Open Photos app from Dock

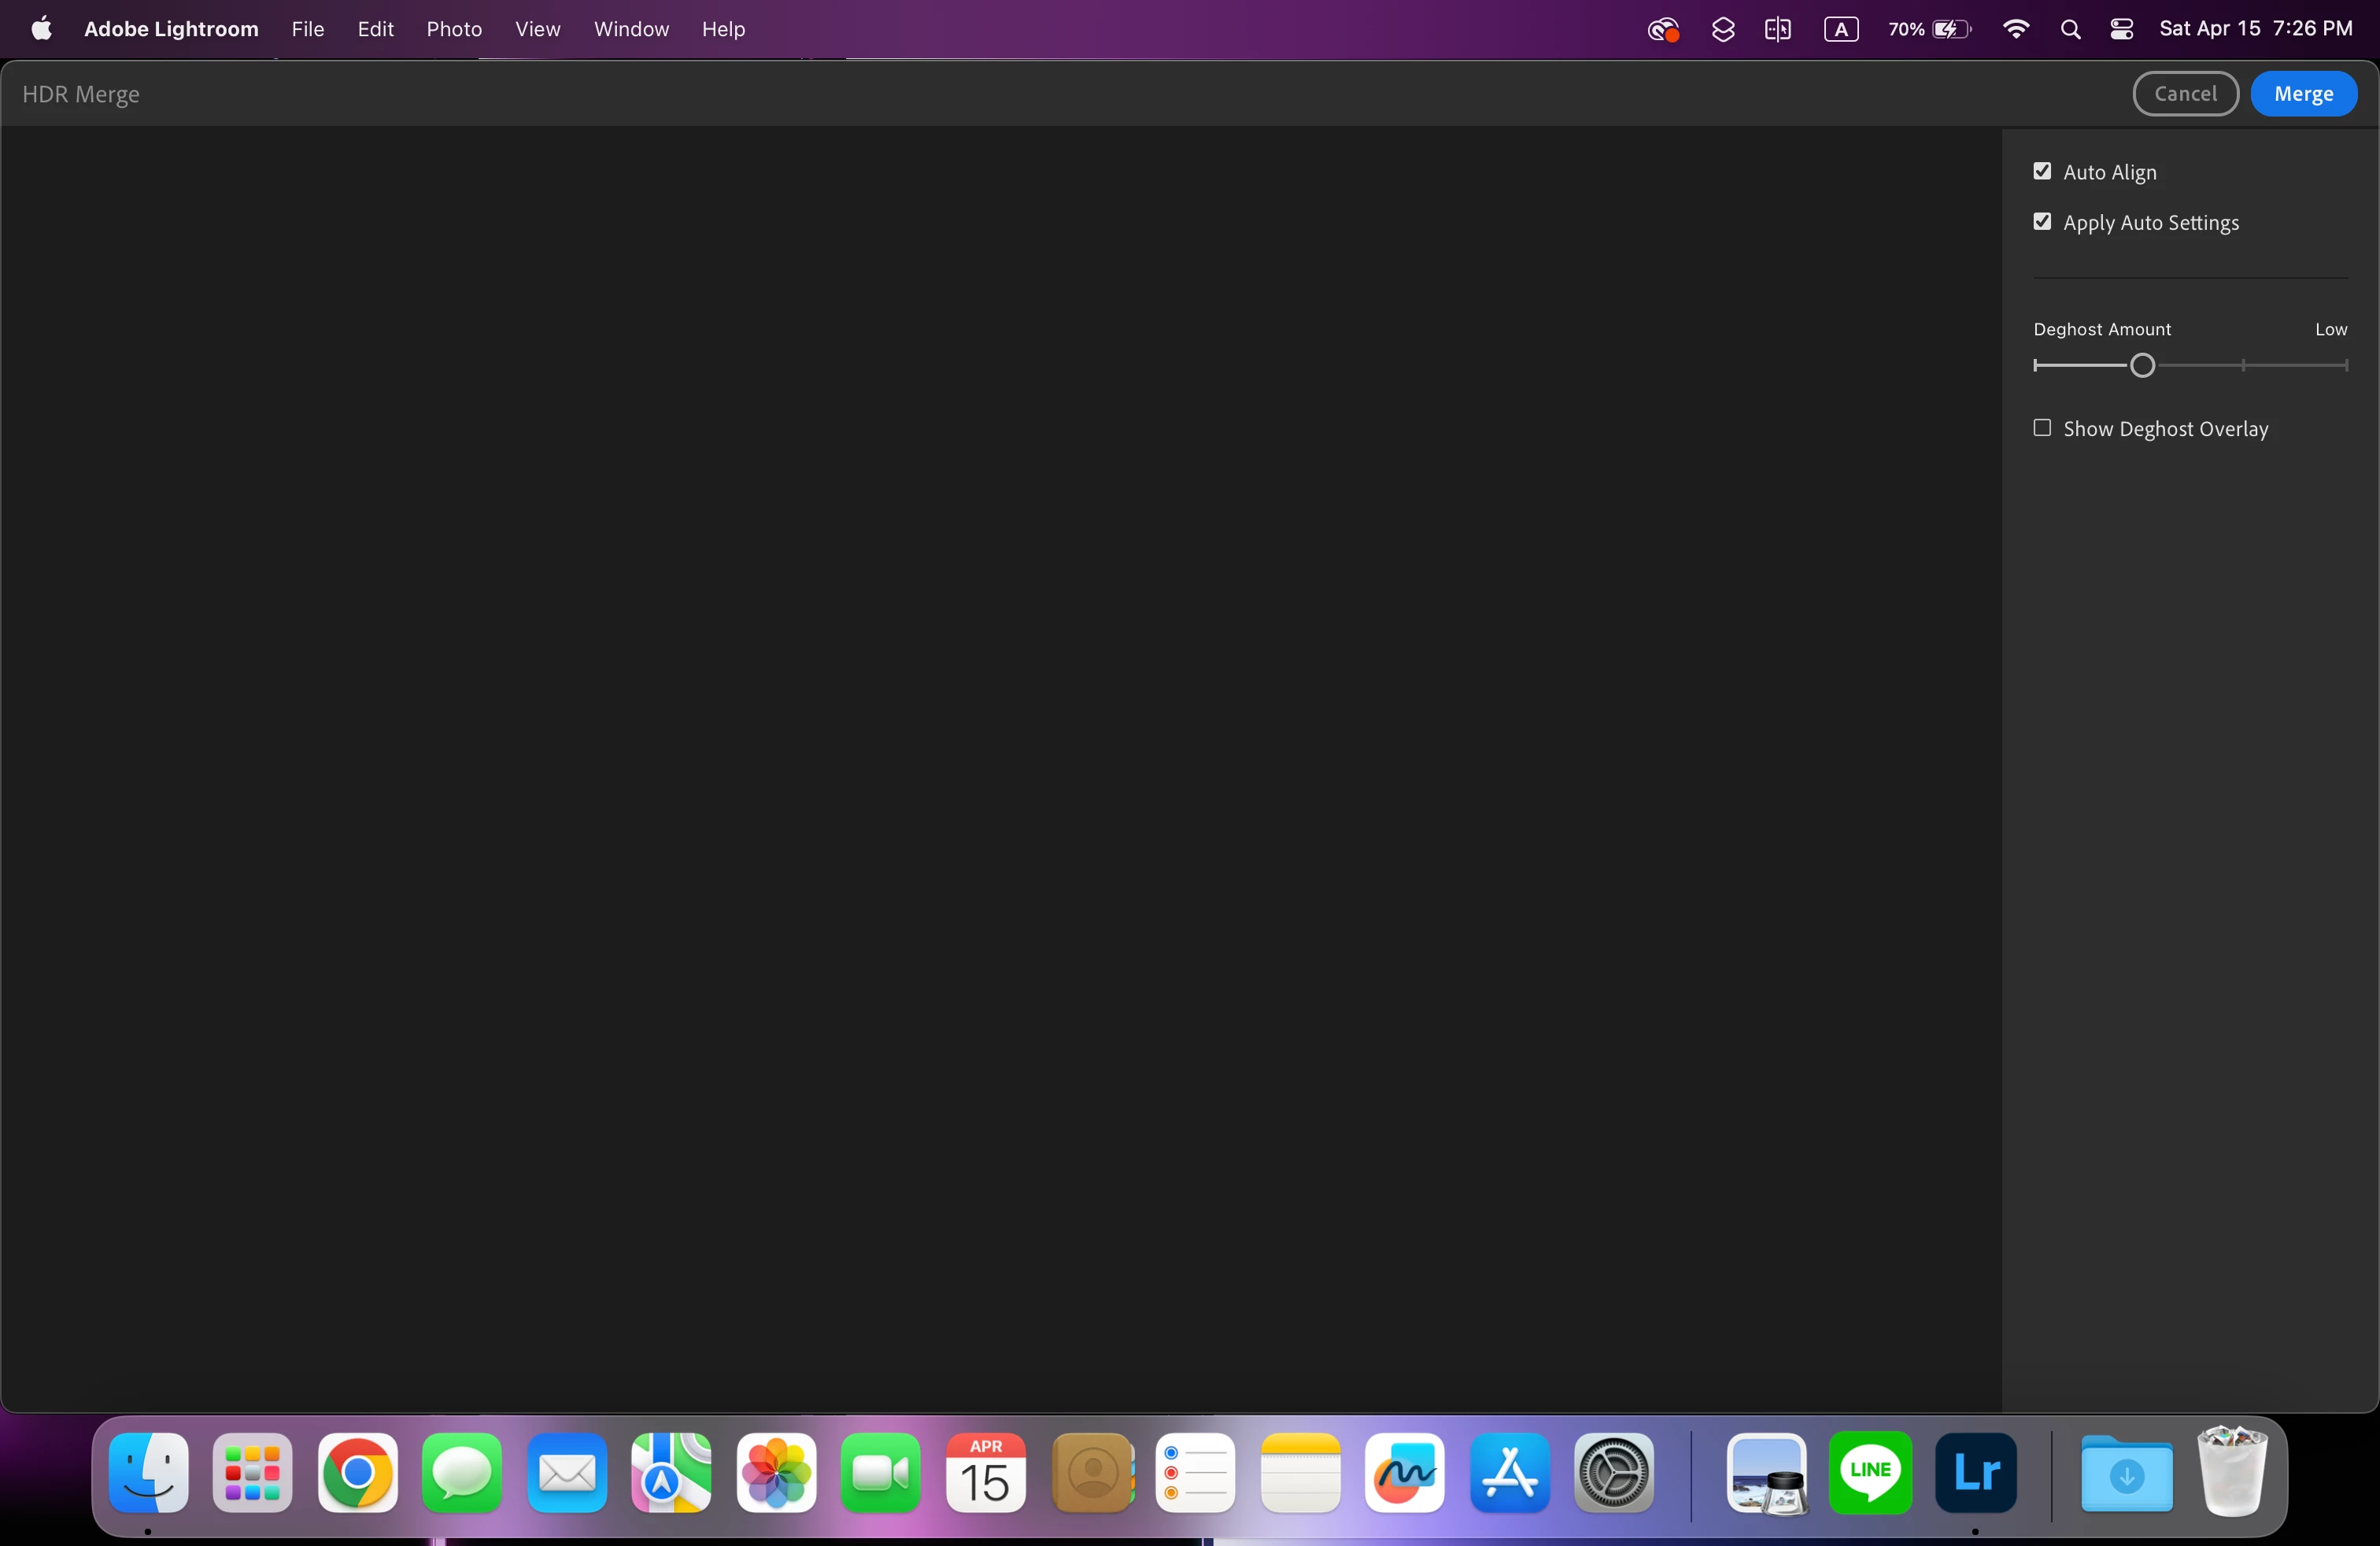click(776, 1473)
